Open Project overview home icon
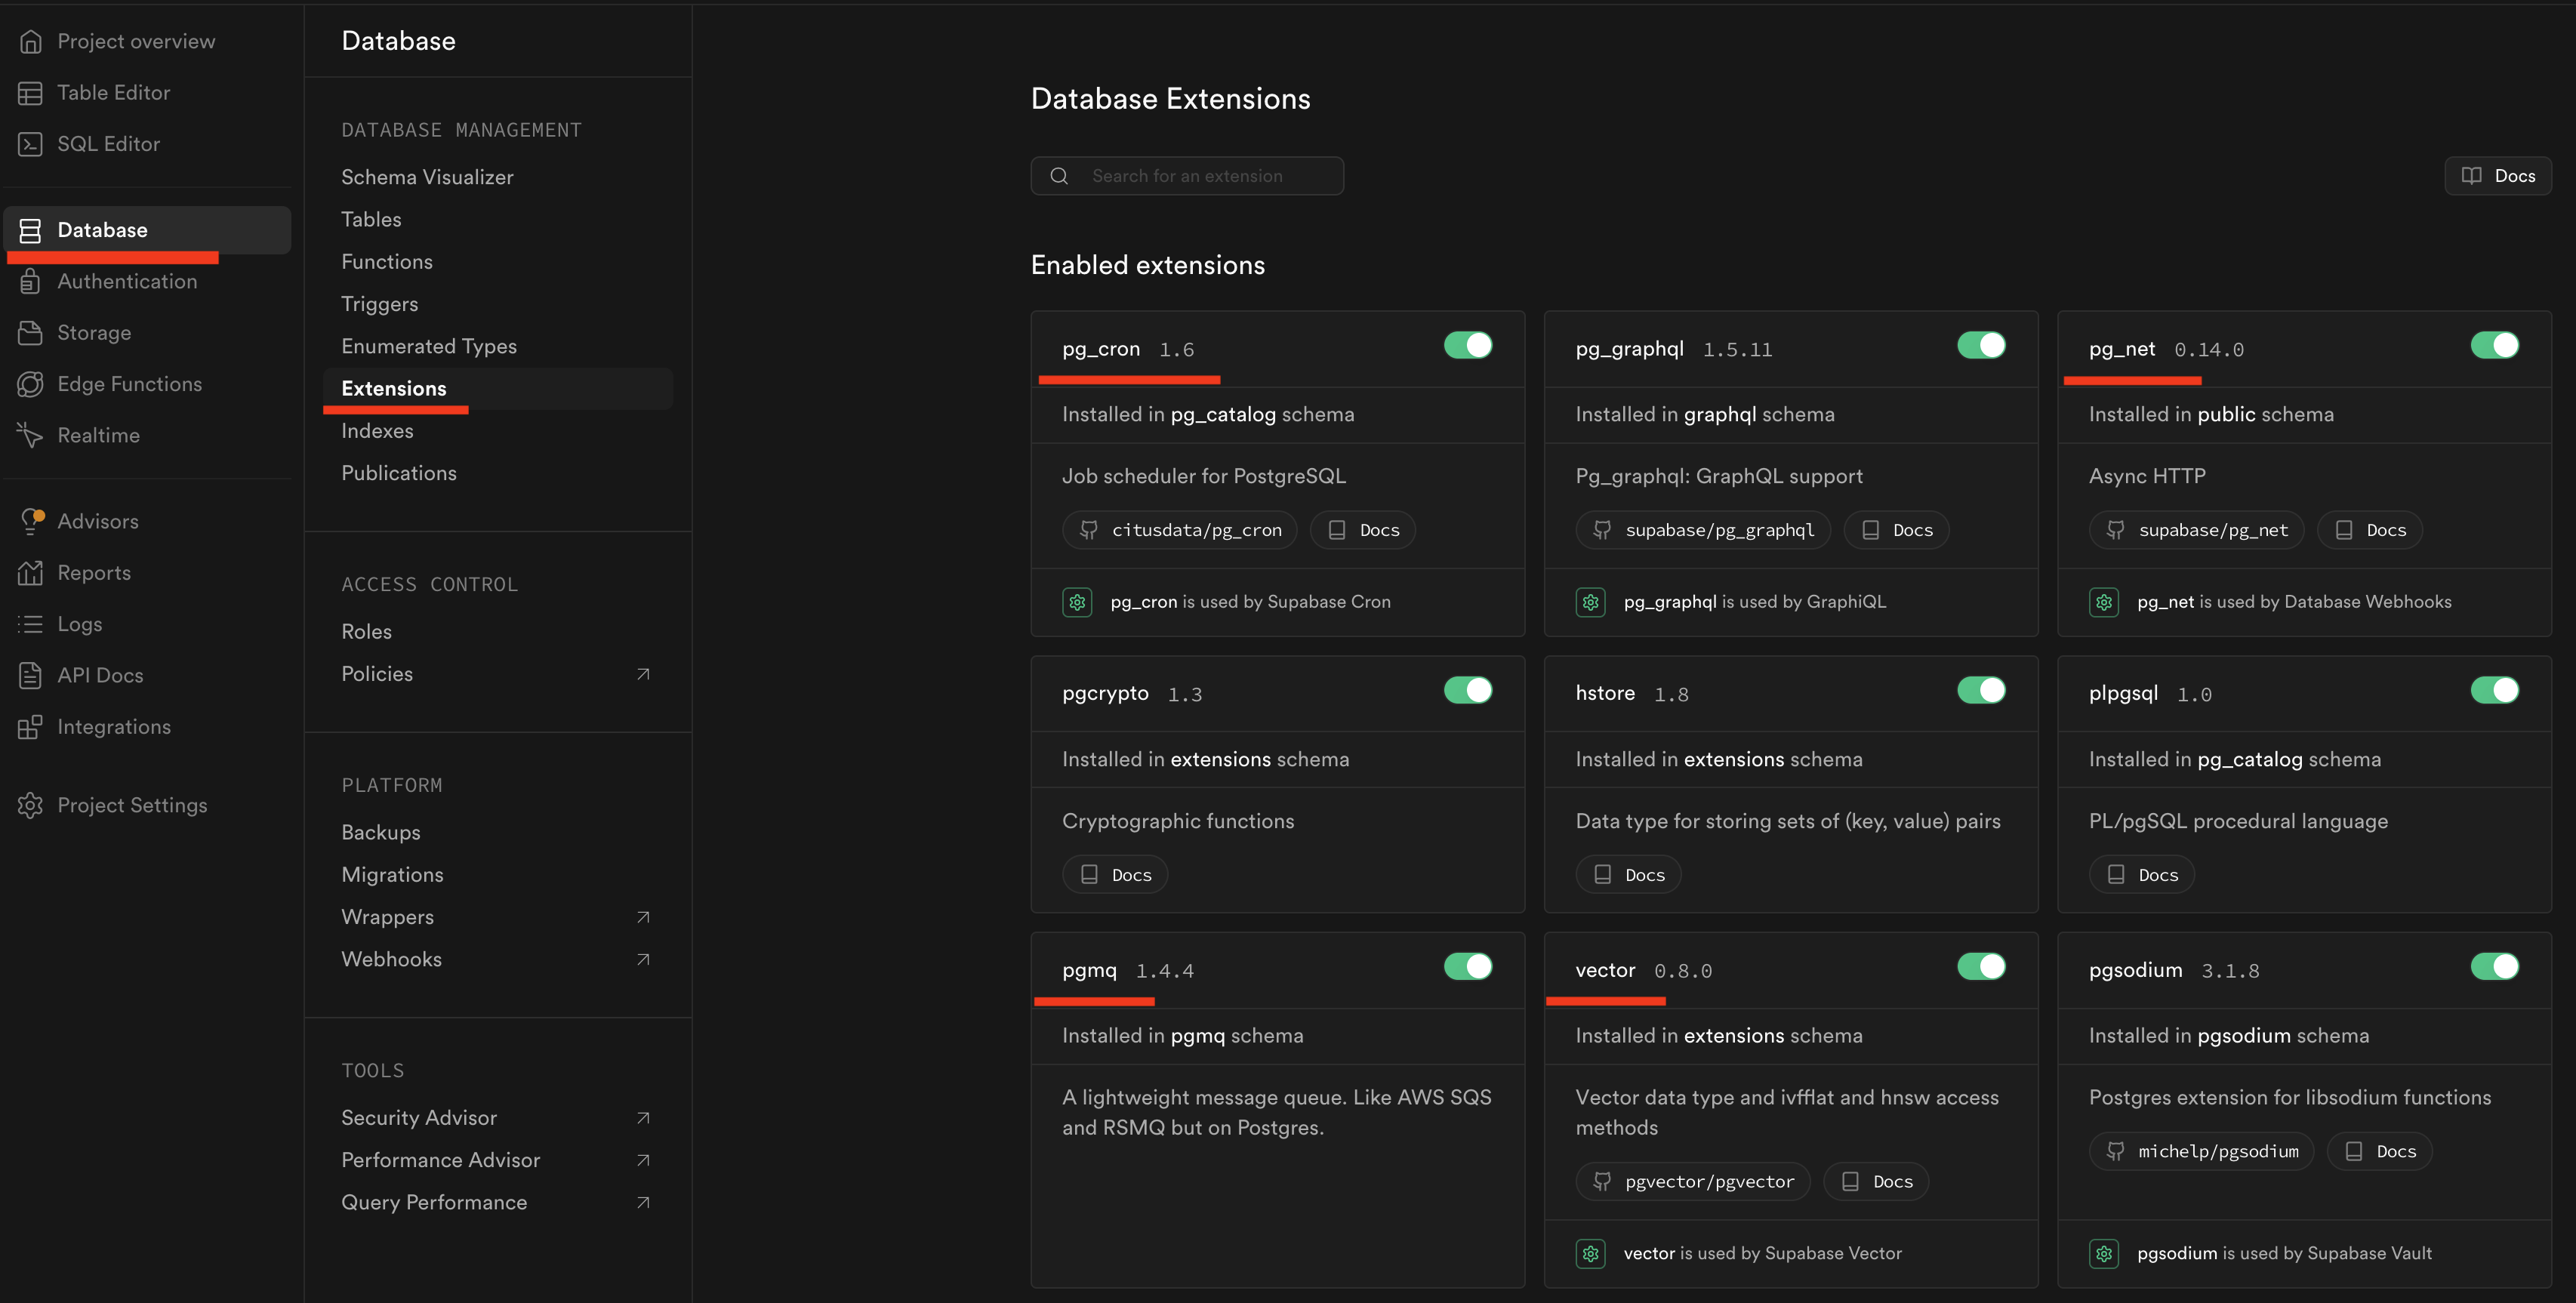 pyautogui.click(x=30, y=41)
